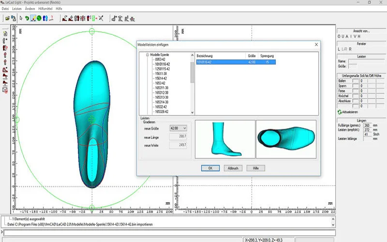The height and width of the screenshot is (242, 387).
Task: Confirm the dialog with OK
Action: tap(210, 168)
